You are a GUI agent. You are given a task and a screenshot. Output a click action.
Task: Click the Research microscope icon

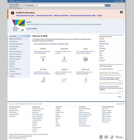(x=85, y=80)
